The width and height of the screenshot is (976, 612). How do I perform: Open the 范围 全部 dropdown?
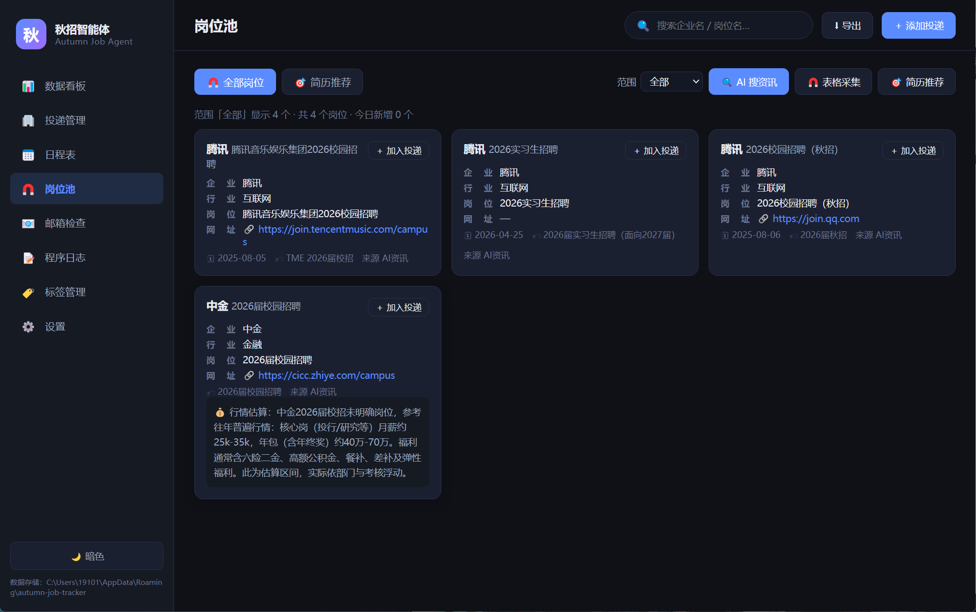point(671,82)
